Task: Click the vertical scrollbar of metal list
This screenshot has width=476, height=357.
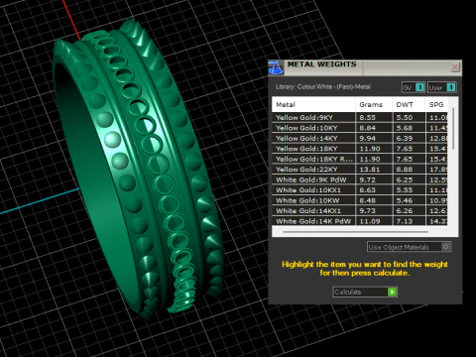Action: [x=453, y=129]
